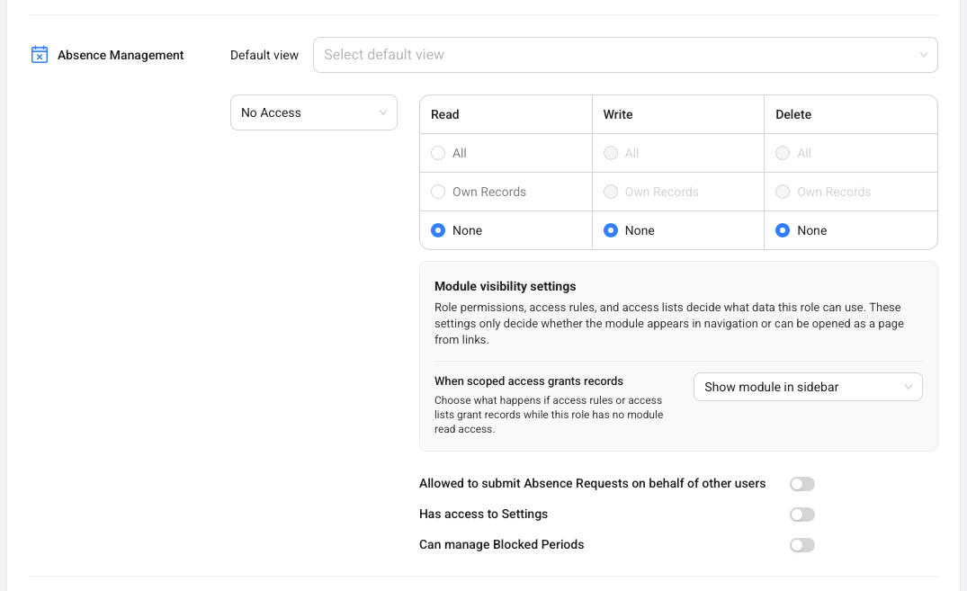This screenshot has height=591, width=967.
Task: Click the Absence Management calendar icon
Action: [x=40, y=54]
